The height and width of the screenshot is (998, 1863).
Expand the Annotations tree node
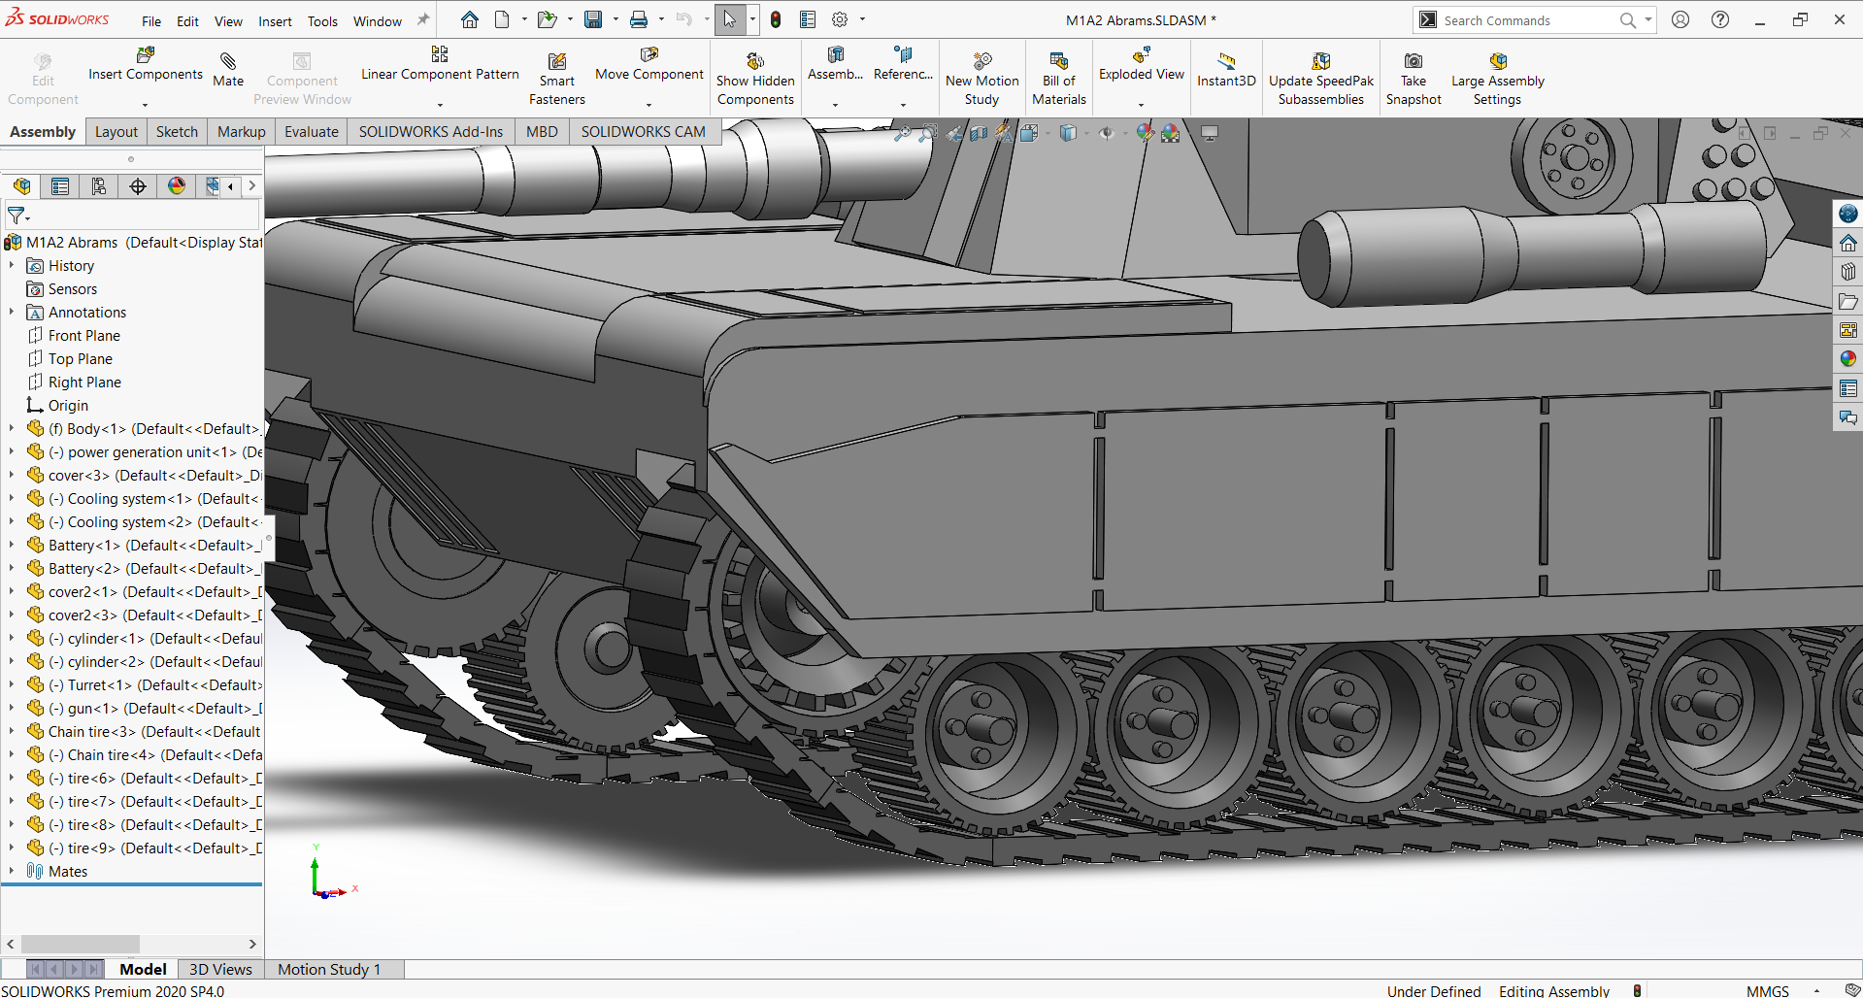point(12,312)
